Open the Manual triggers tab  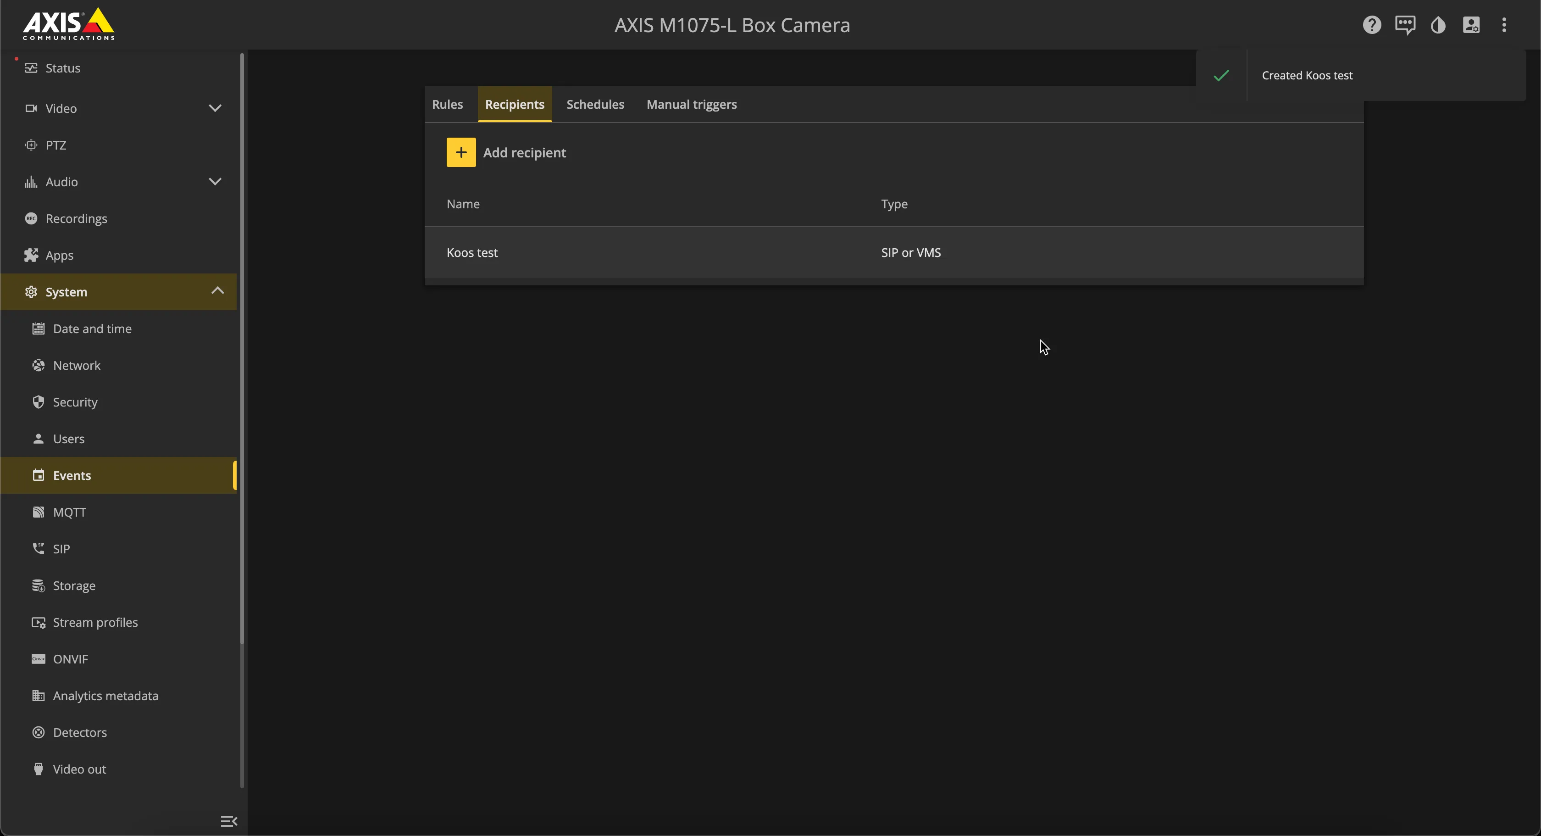pyautogui.click(x=692, y=104)
